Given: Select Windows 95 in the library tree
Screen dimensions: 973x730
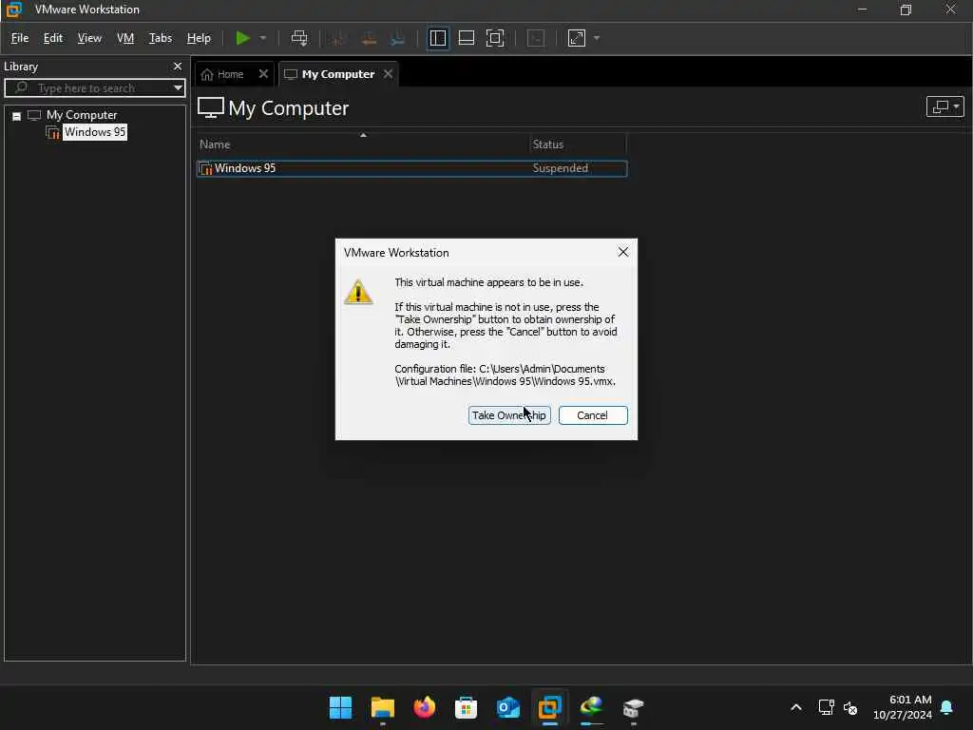Looking at the screenshot, I should 95,132.
